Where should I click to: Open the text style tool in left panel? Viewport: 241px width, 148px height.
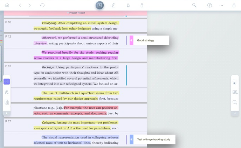tap(7, 92)
